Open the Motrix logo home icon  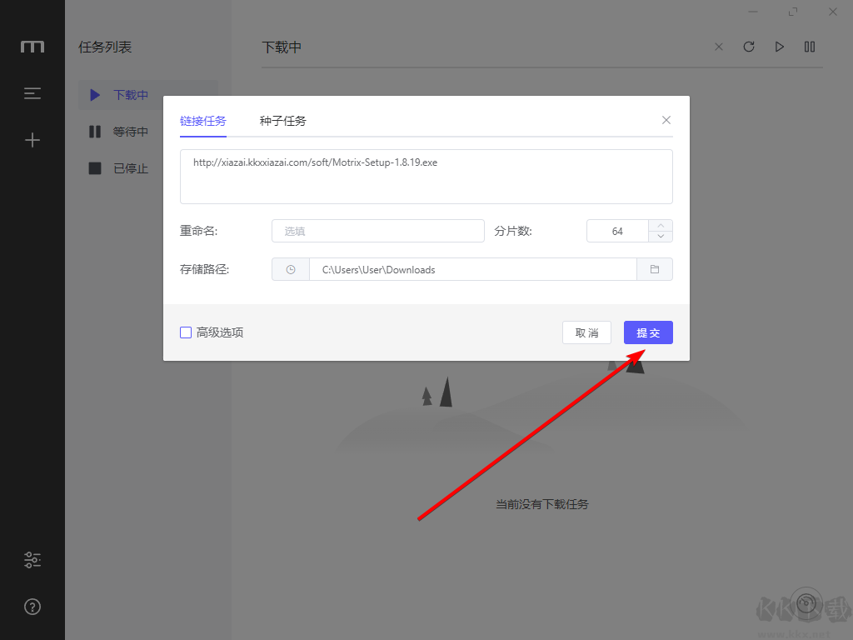click(32, 47)
